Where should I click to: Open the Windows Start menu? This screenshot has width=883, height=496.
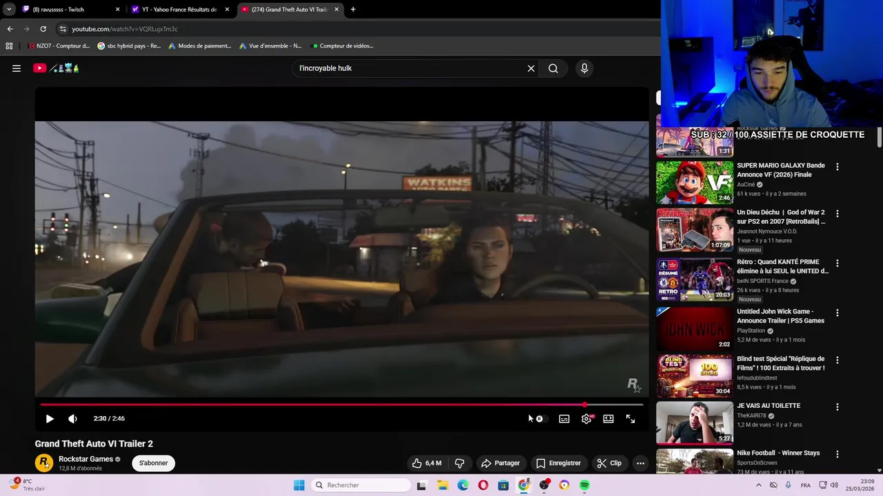tap(299, 485)
